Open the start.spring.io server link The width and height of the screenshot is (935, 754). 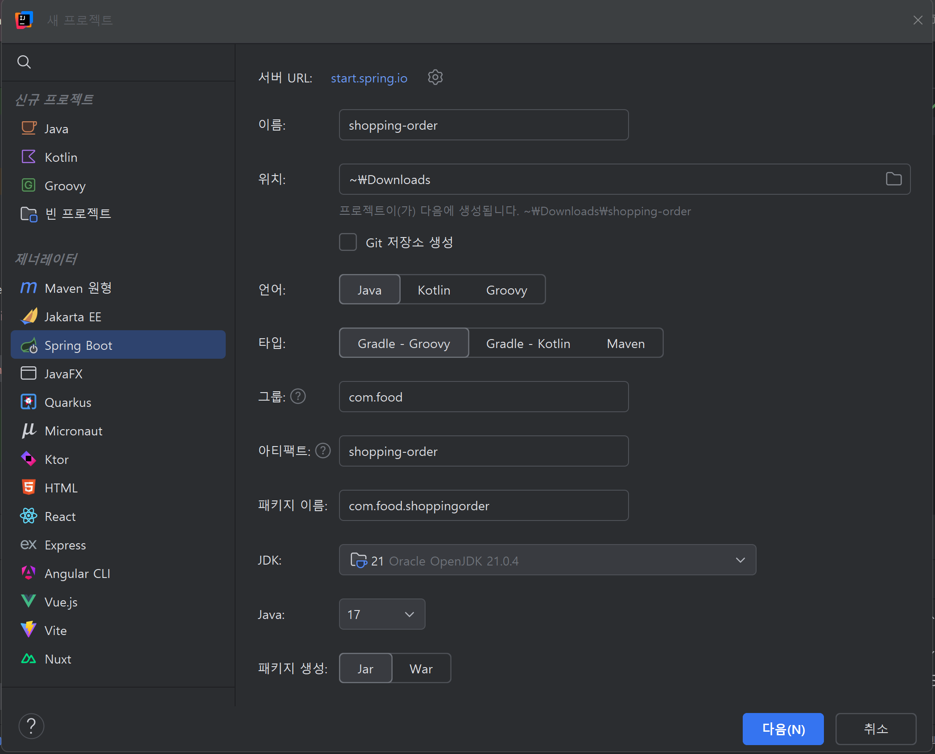click(369, 78)
